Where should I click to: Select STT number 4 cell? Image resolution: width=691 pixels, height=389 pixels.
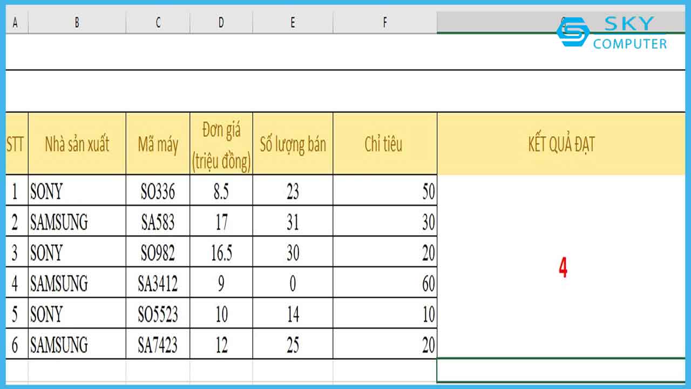(17, 283)
